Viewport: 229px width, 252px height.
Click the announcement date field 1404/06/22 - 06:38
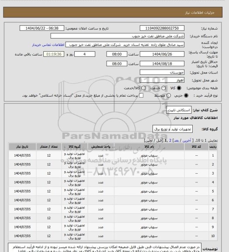coord(42,28)
